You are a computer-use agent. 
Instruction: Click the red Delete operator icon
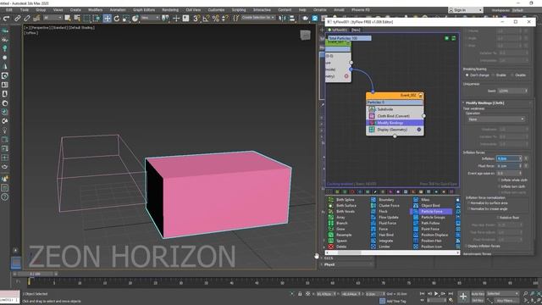tap(331, 247)
